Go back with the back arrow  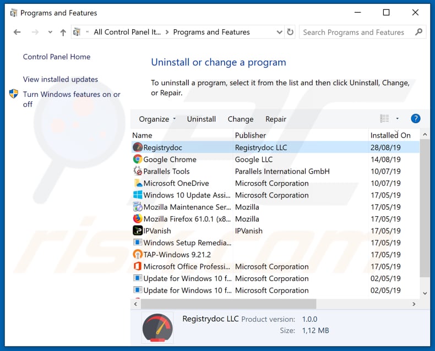[x=17, y=32]
